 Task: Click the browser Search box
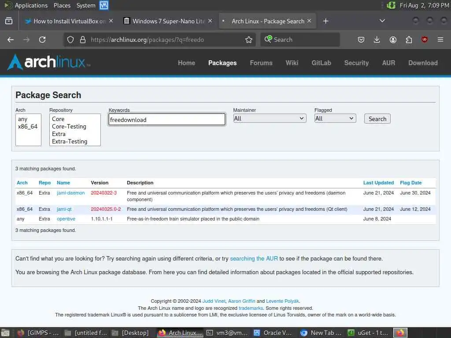click(300, 40)
